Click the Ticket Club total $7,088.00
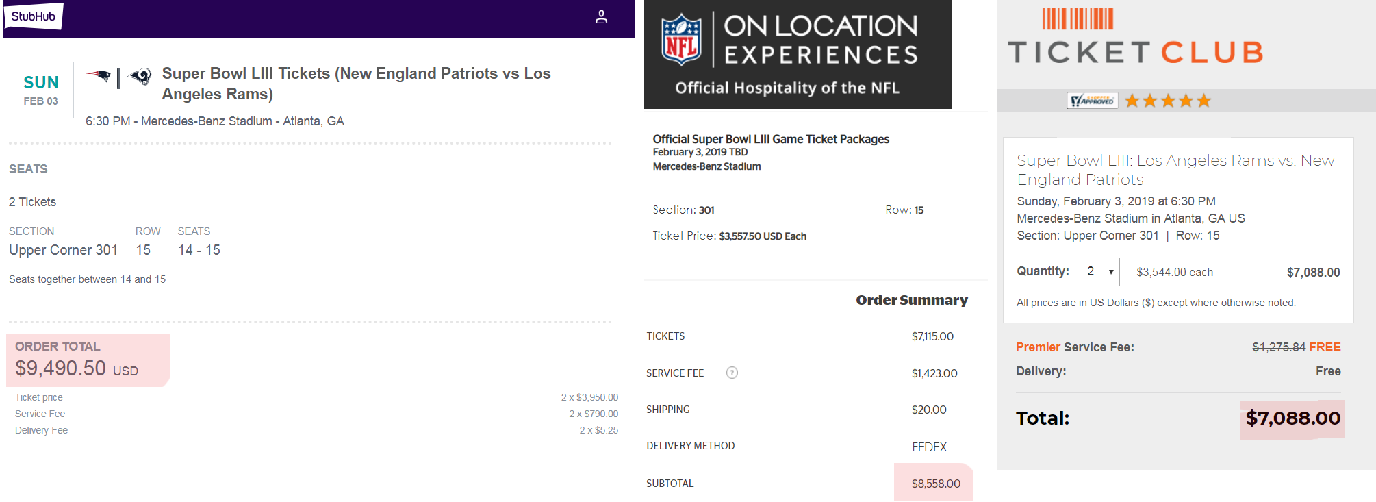 click(x=1292, y=418)
